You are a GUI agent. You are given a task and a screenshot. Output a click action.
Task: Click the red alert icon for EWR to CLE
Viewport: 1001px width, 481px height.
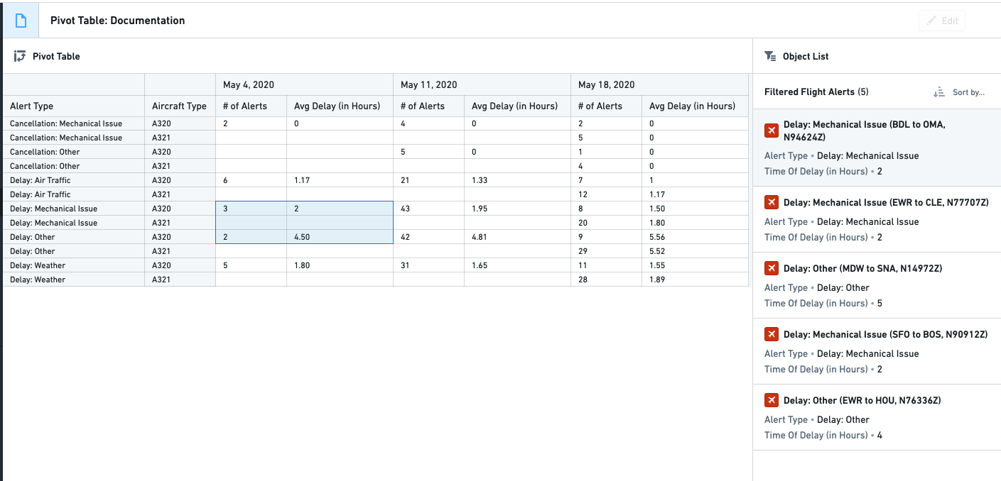pyautogui.click(x=772, y=202)
